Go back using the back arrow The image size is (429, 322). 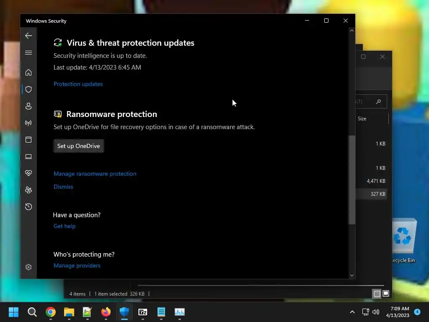(x=28, y=36)
